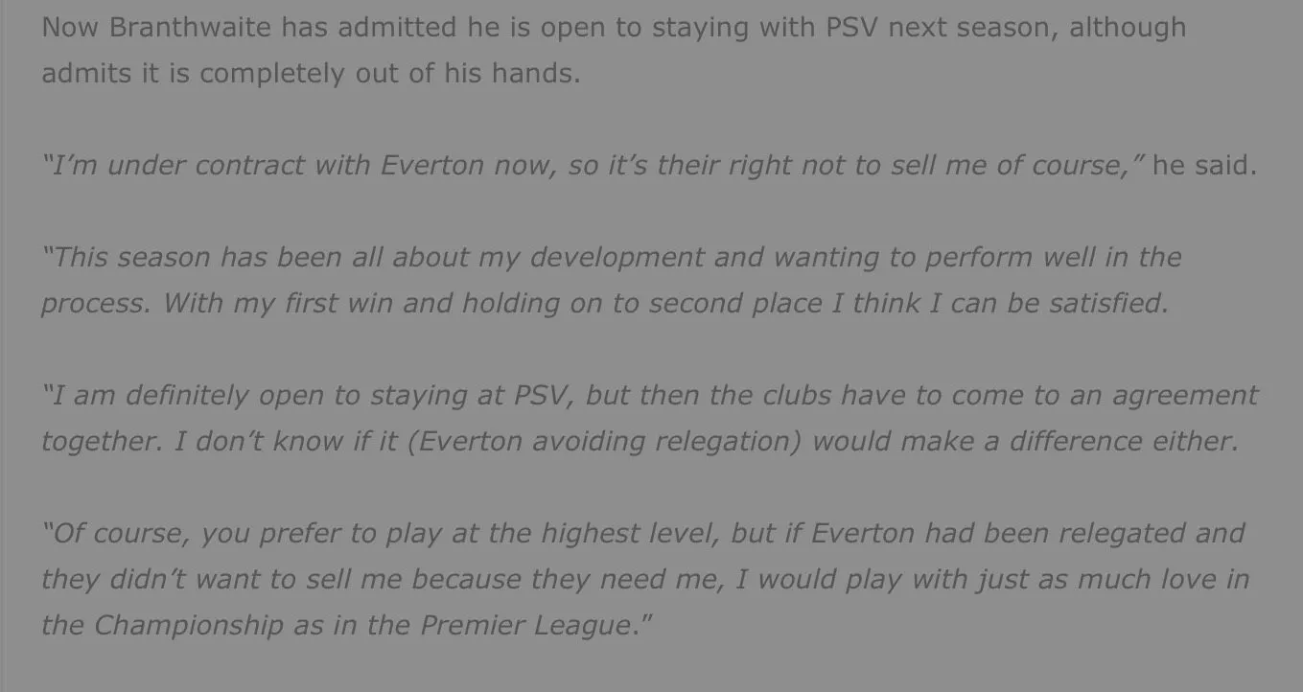The width and height of the screenshot is (1303, 692).
Task: Click the words "Premier League" ending the article
Action: [x=525, y=625]
